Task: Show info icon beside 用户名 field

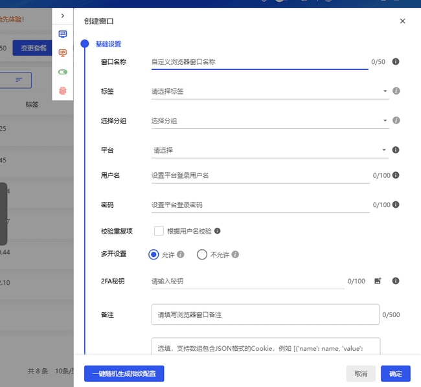Action: click(x=396, y=175)
